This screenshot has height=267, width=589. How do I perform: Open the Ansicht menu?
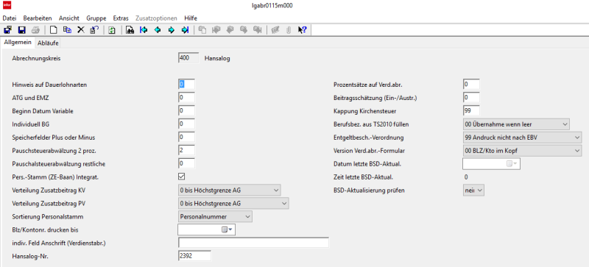click(68, 18)
